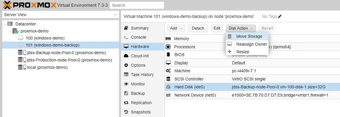The width and height of the screenshot is (340, 117).
Task: Click the pencil icon to edit tags
Action: pyautogui.click(x=280, y=16)
